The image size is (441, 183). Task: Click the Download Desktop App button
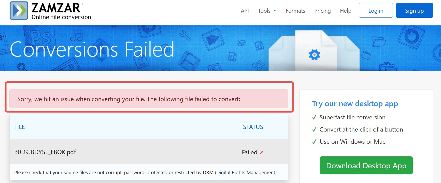point(366,165)
